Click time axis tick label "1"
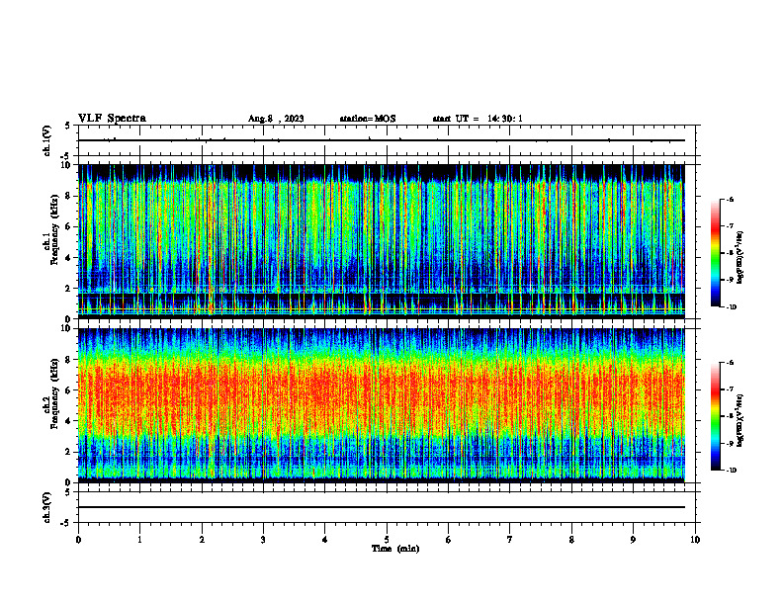 (x=139, y=540)
